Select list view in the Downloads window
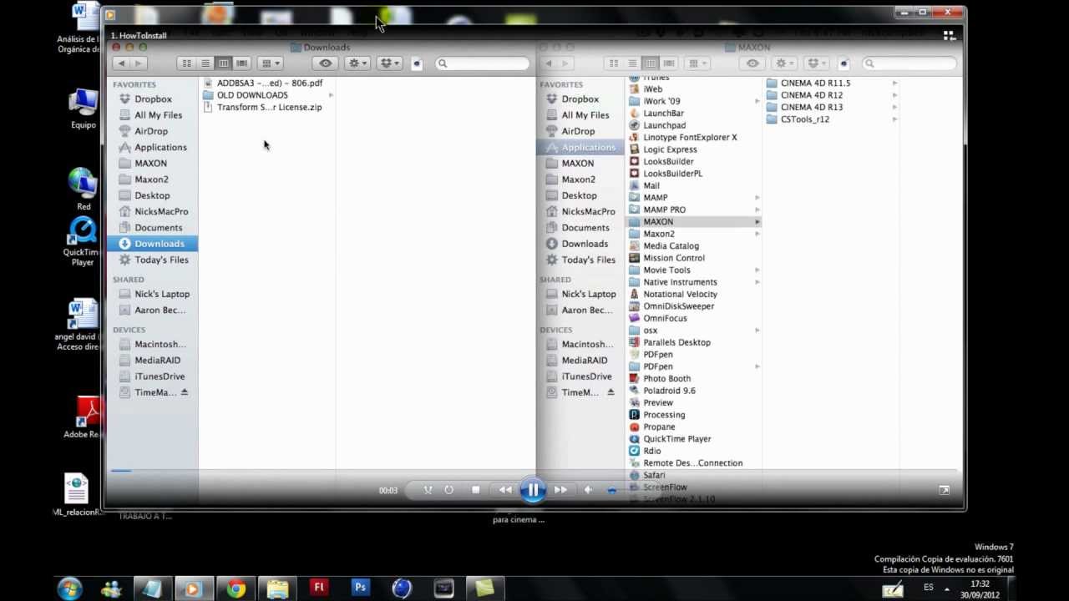 205,63
